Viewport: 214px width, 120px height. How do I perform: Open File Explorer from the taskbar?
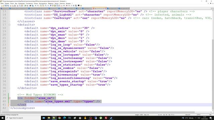(x=49, y=118)
